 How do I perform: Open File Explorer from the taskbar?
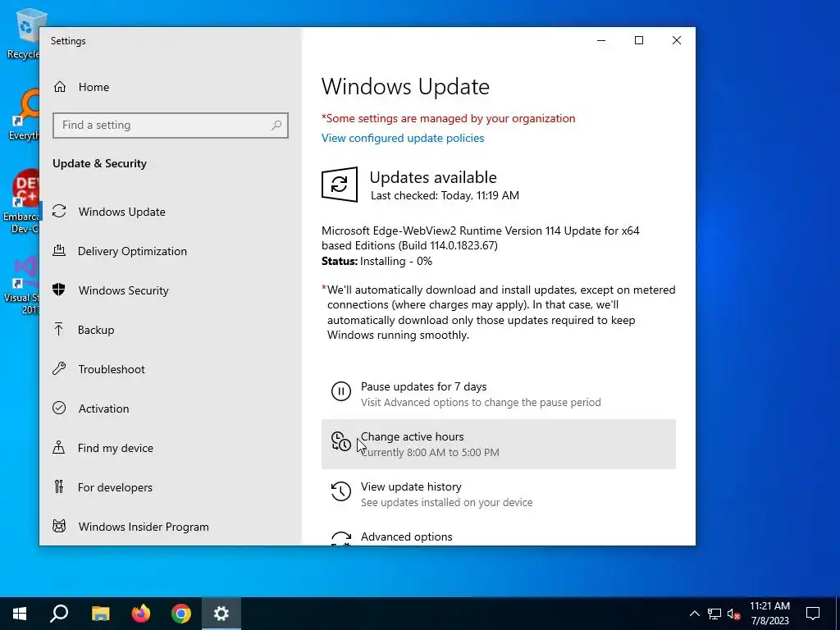point(100,614)
